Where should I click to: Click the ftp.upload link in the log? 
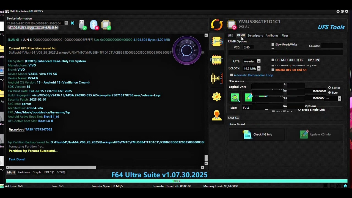(16, 130)
